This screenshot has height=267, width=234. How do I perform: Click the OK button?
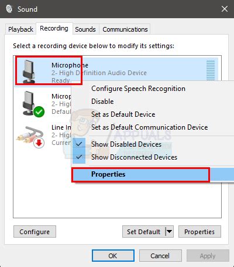[113, 256]
